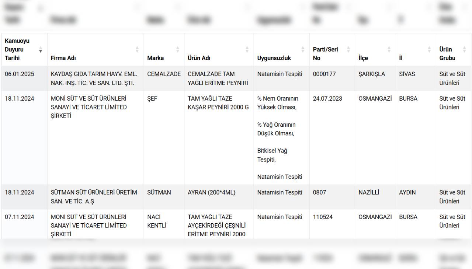
Task: Click the Kamuoyu Duyuru Tarihi header text
Action: (17, 49)
